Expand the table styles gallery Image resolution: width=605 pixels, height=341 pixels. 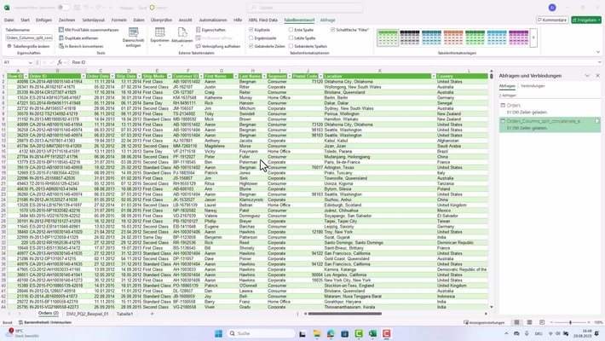[533, 38]
